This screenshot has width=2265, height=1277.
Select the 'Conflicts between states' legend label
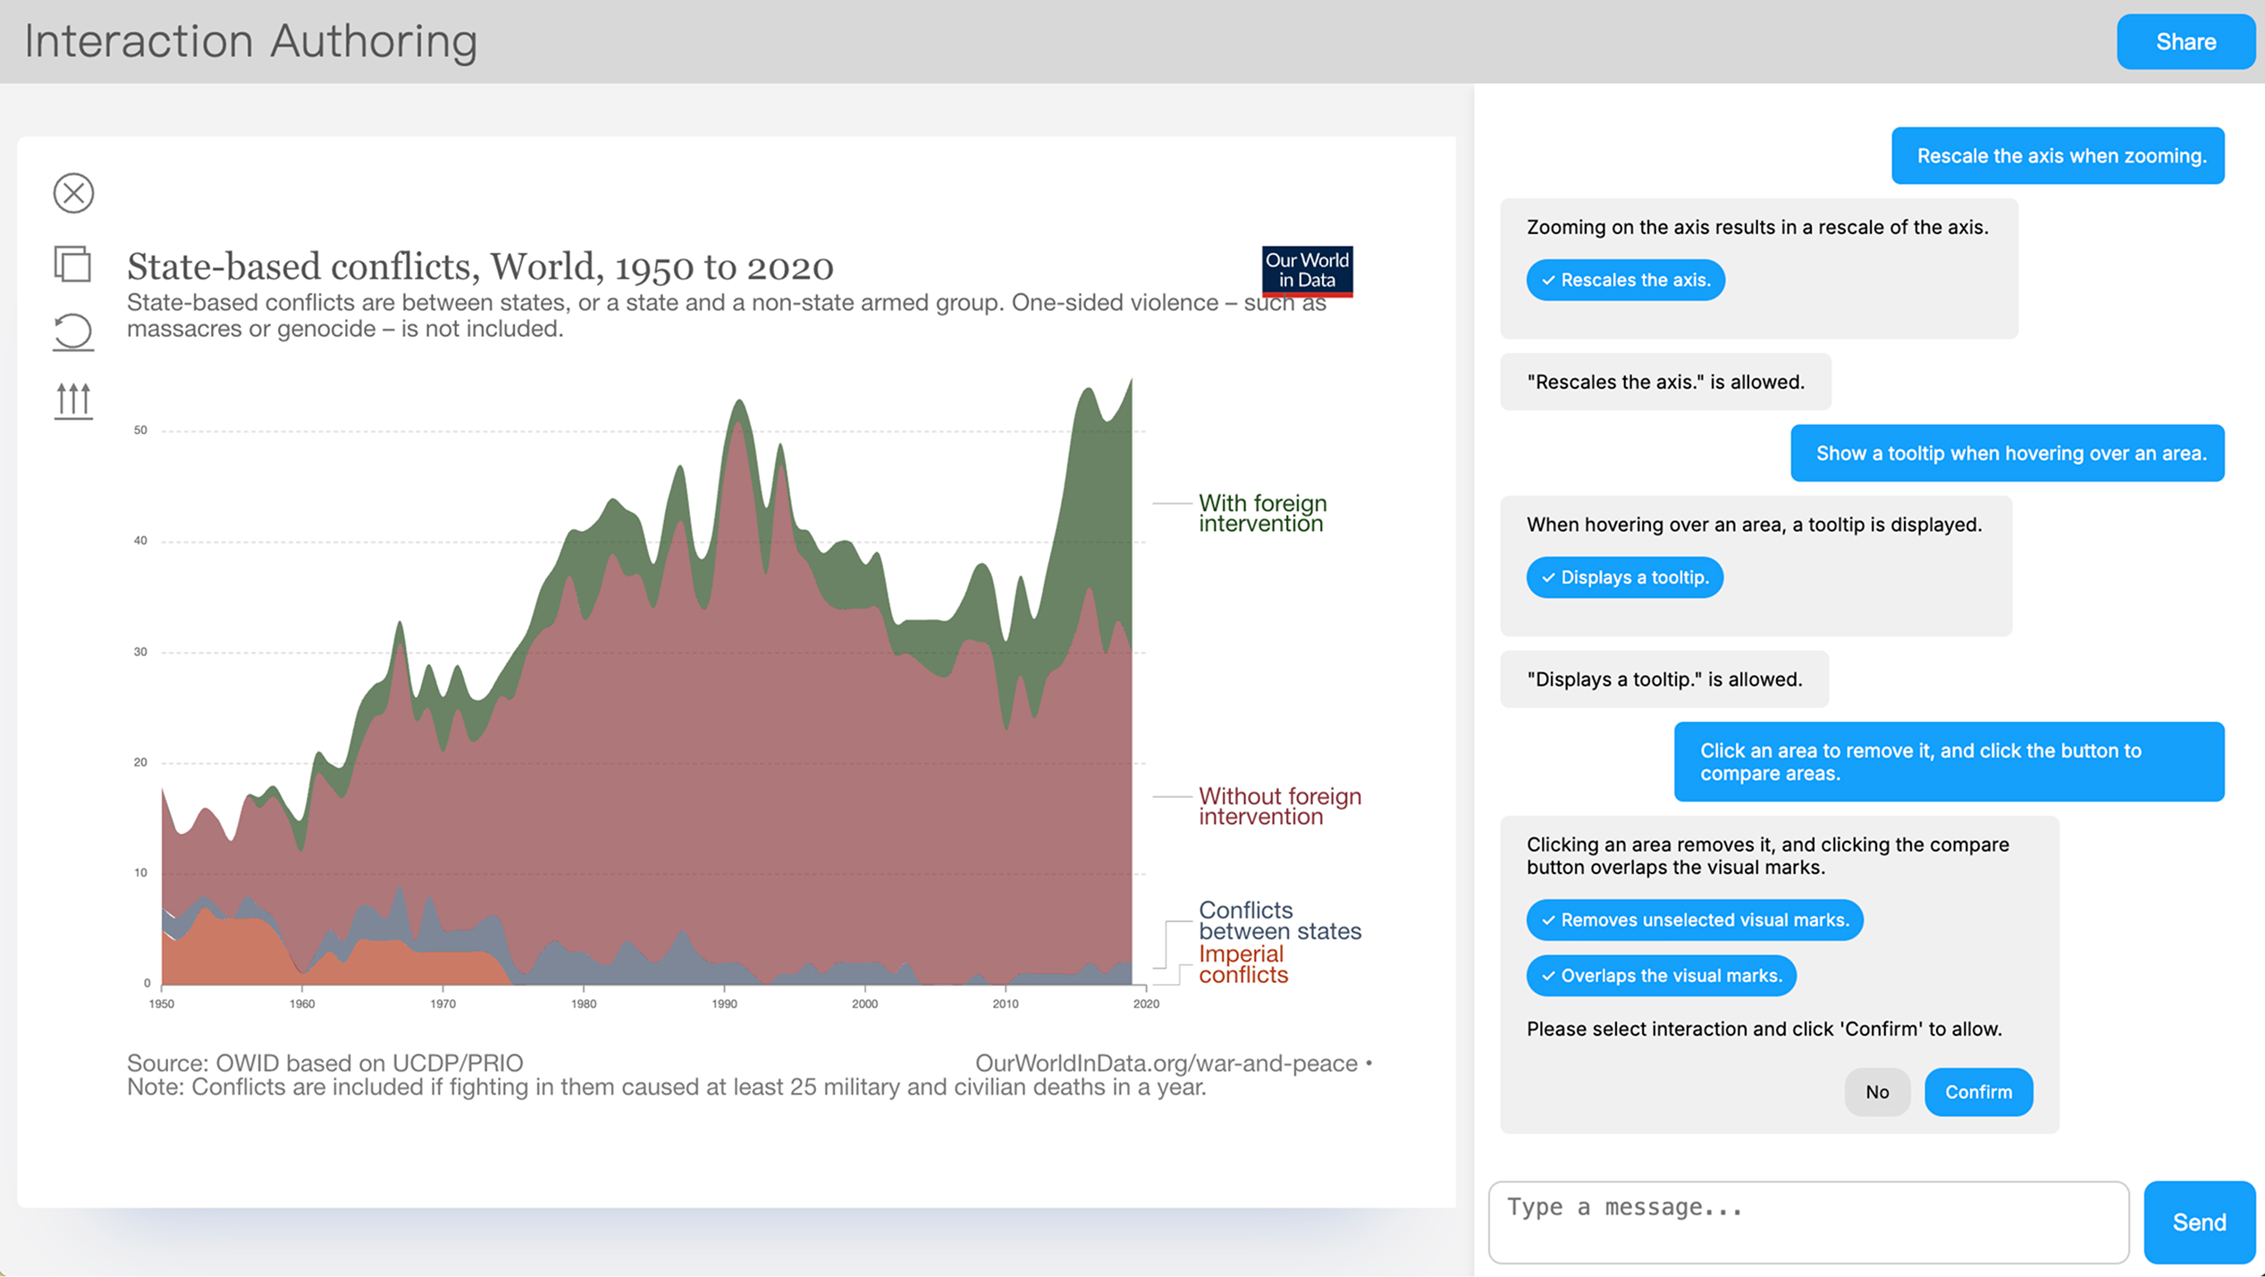coord(1279,920)
